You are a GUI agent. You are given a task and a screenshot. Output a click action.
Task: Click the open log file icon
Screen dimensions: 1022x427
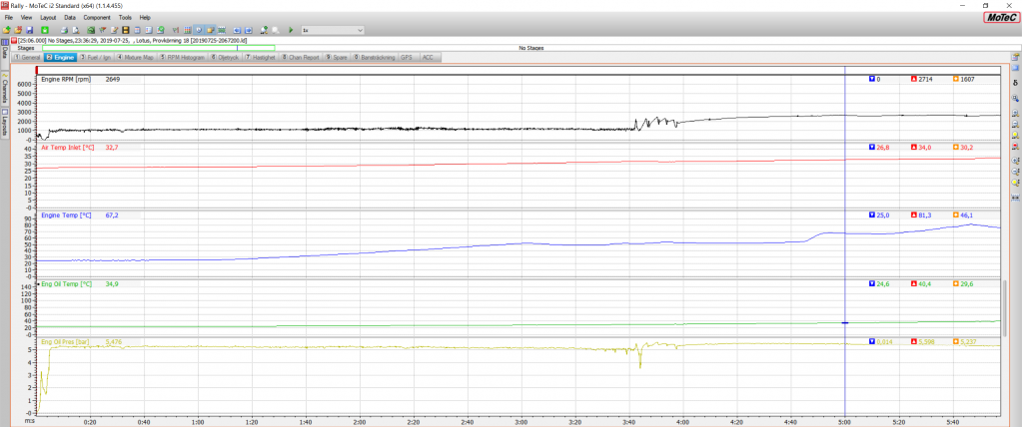(19, 30)
